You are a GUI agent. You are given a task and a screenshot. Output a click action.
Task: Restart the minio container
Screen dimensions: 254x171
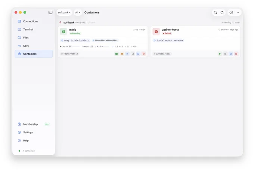coord(127,54)
